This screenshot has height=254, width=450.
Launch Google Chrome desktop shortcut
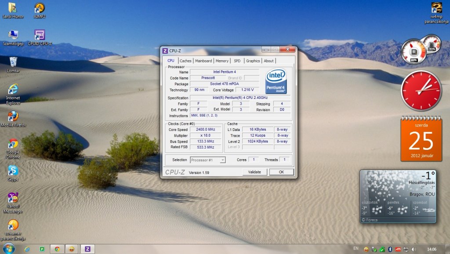13,149
